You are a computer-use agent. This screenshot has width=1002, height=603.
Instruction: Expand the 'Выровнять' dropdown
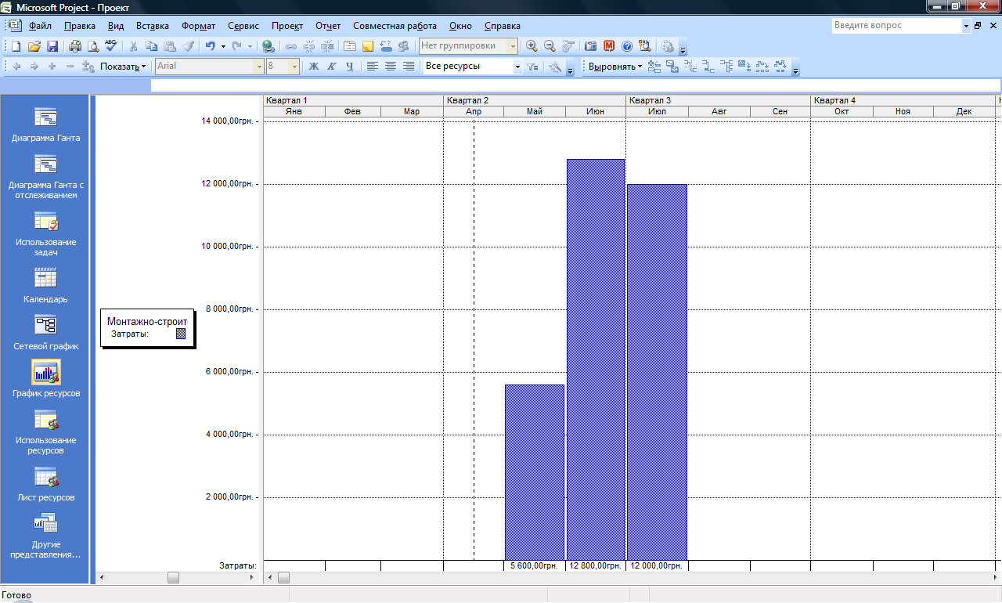pos(615,67)
